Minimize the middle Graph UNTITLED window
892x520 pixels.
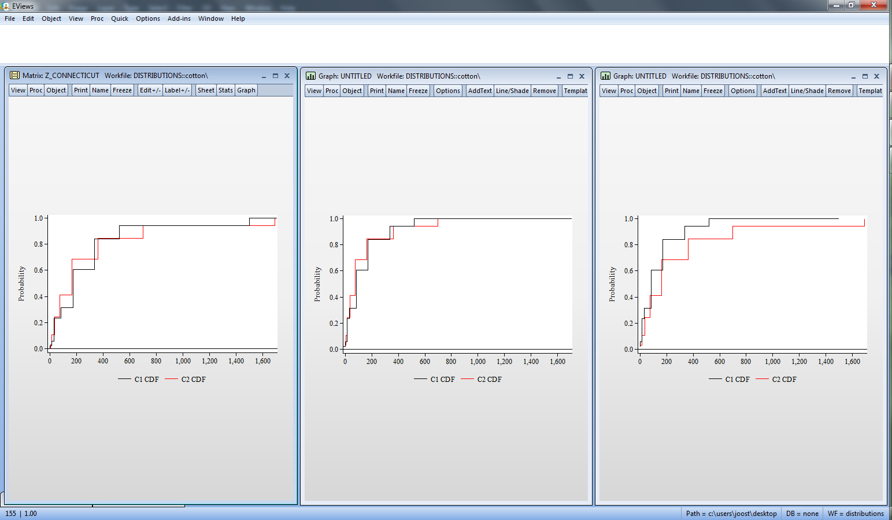click(x=558, y=76)
